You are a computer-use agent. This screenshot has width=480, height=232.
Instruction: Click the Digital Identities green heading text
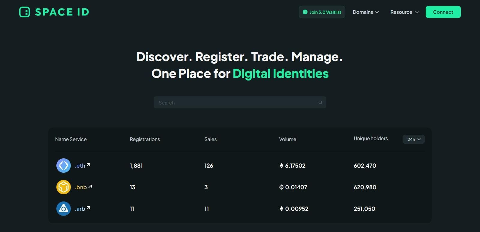280,74
